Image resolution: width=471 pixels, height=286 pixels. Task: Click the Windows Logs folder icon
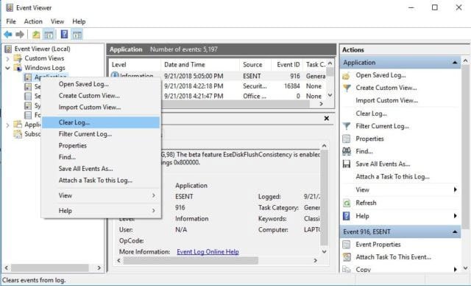[18, 67]
